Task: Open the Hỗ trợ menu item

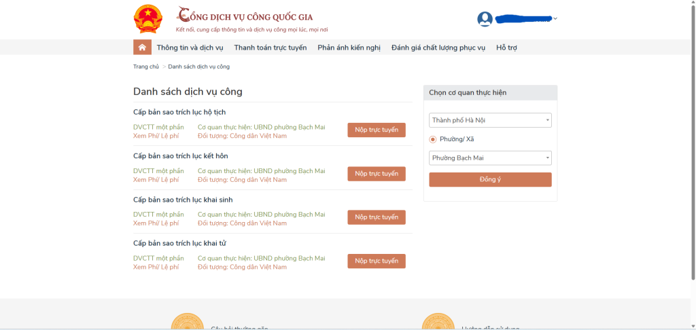Action: coord(511,48)
